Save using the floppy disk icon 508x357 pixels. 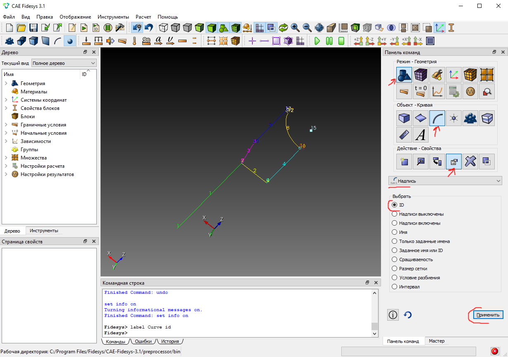click(x=34, y=28)
